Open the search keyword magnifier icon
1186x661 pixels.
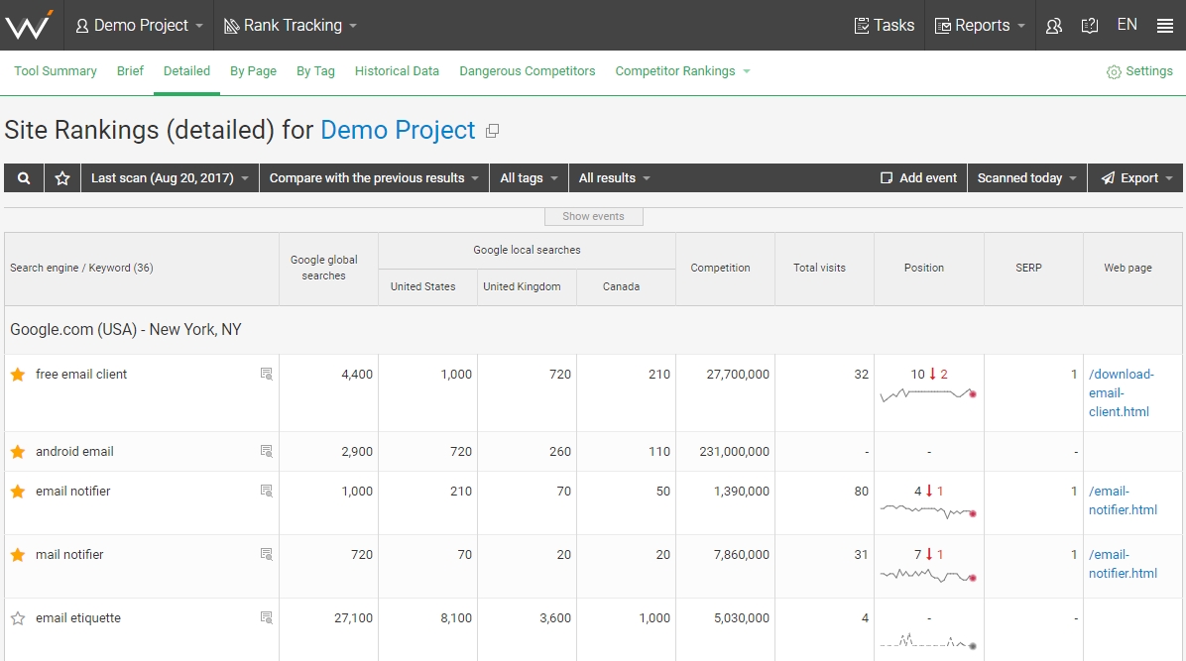(x=24, y=177)
